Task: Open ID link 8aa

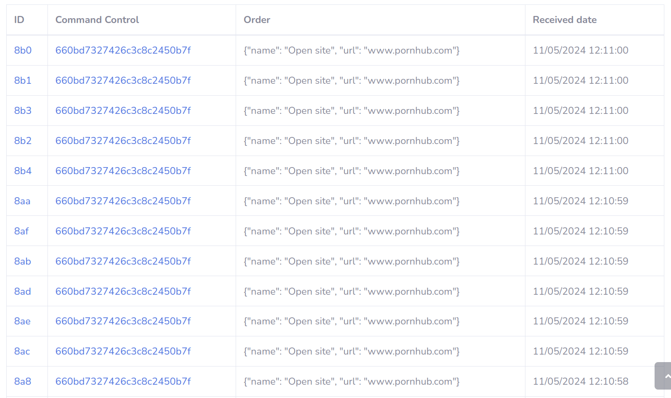Action: point(22,201)
